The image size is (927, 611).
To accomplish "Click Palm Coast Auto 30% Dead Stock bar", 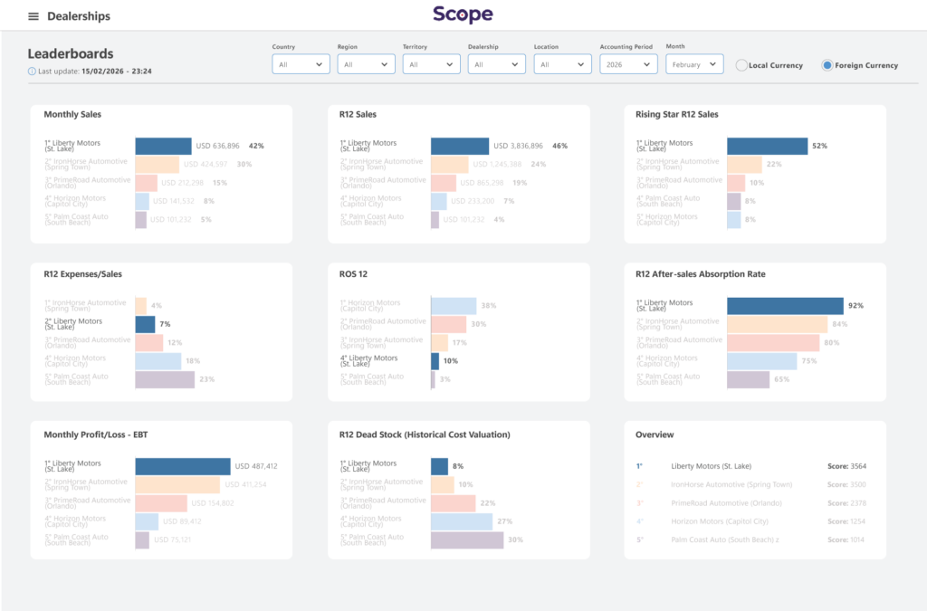I will pyautogui.click(x=467, y=540).
